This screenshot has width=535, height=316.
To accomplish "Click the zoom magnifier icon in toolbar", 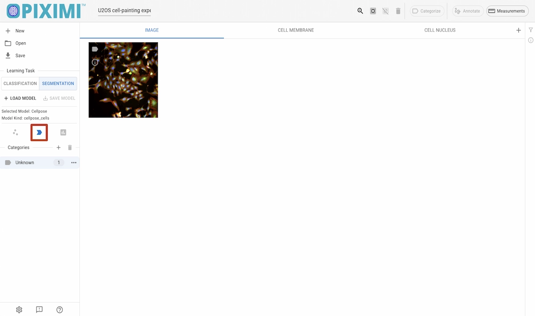I will coord(360,11).
